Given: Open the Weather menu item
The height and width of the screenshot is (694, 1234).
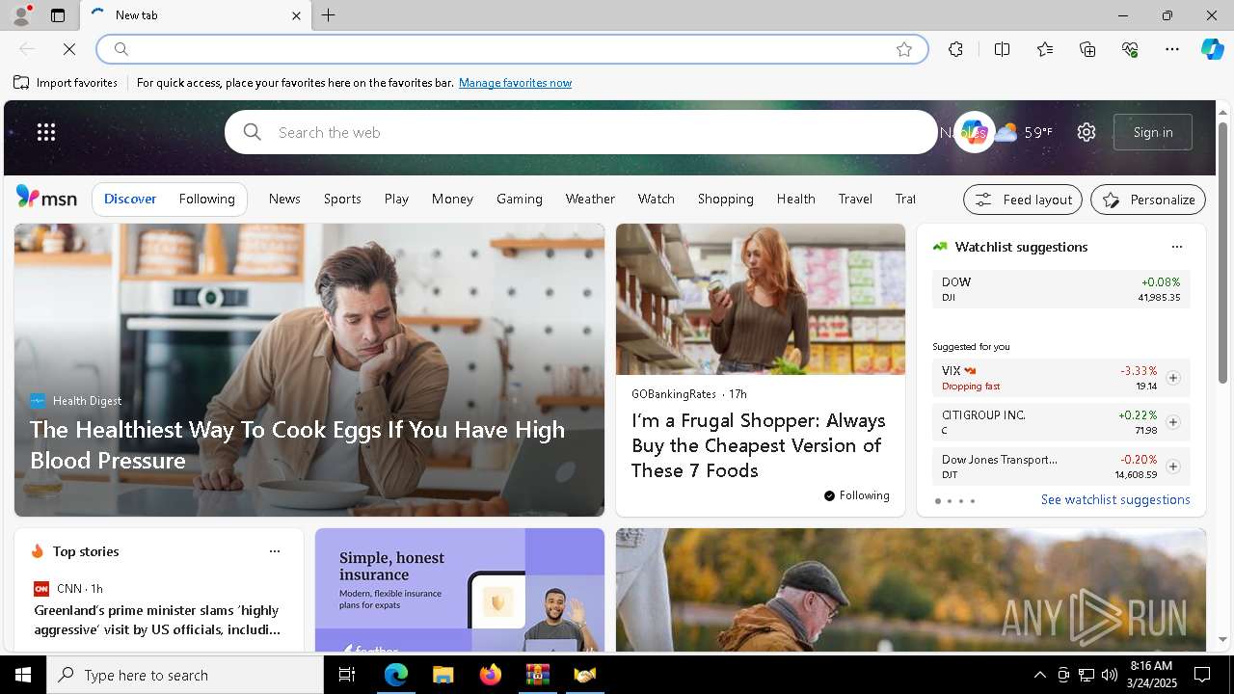Looking at the screenshot, I should (590, 199).
